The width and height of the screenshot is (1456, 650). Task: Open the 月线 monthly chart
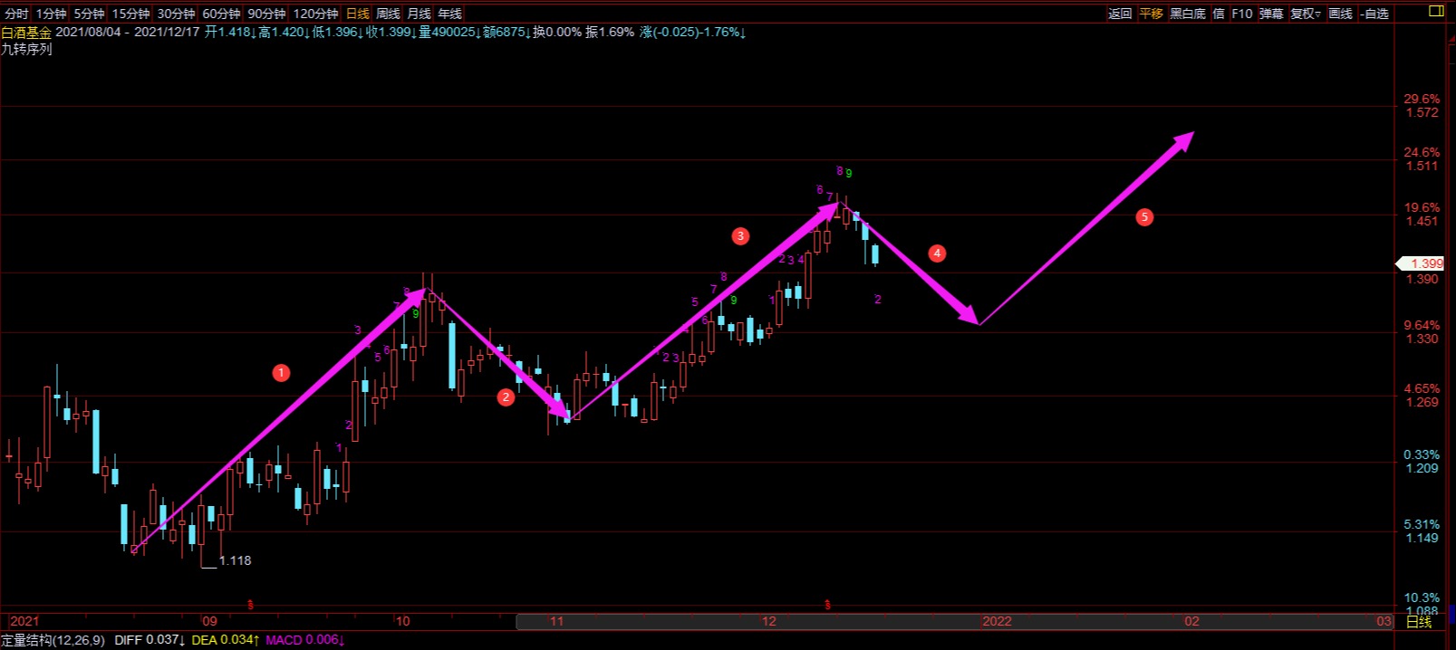click(x=419, y=14)
